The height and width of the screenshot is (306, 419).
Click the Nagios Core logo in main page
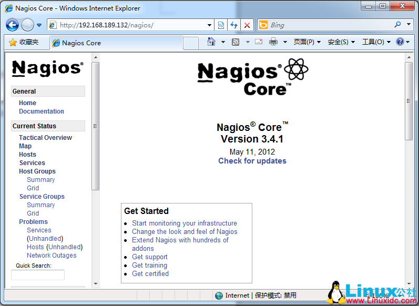(x=253, y=77)
